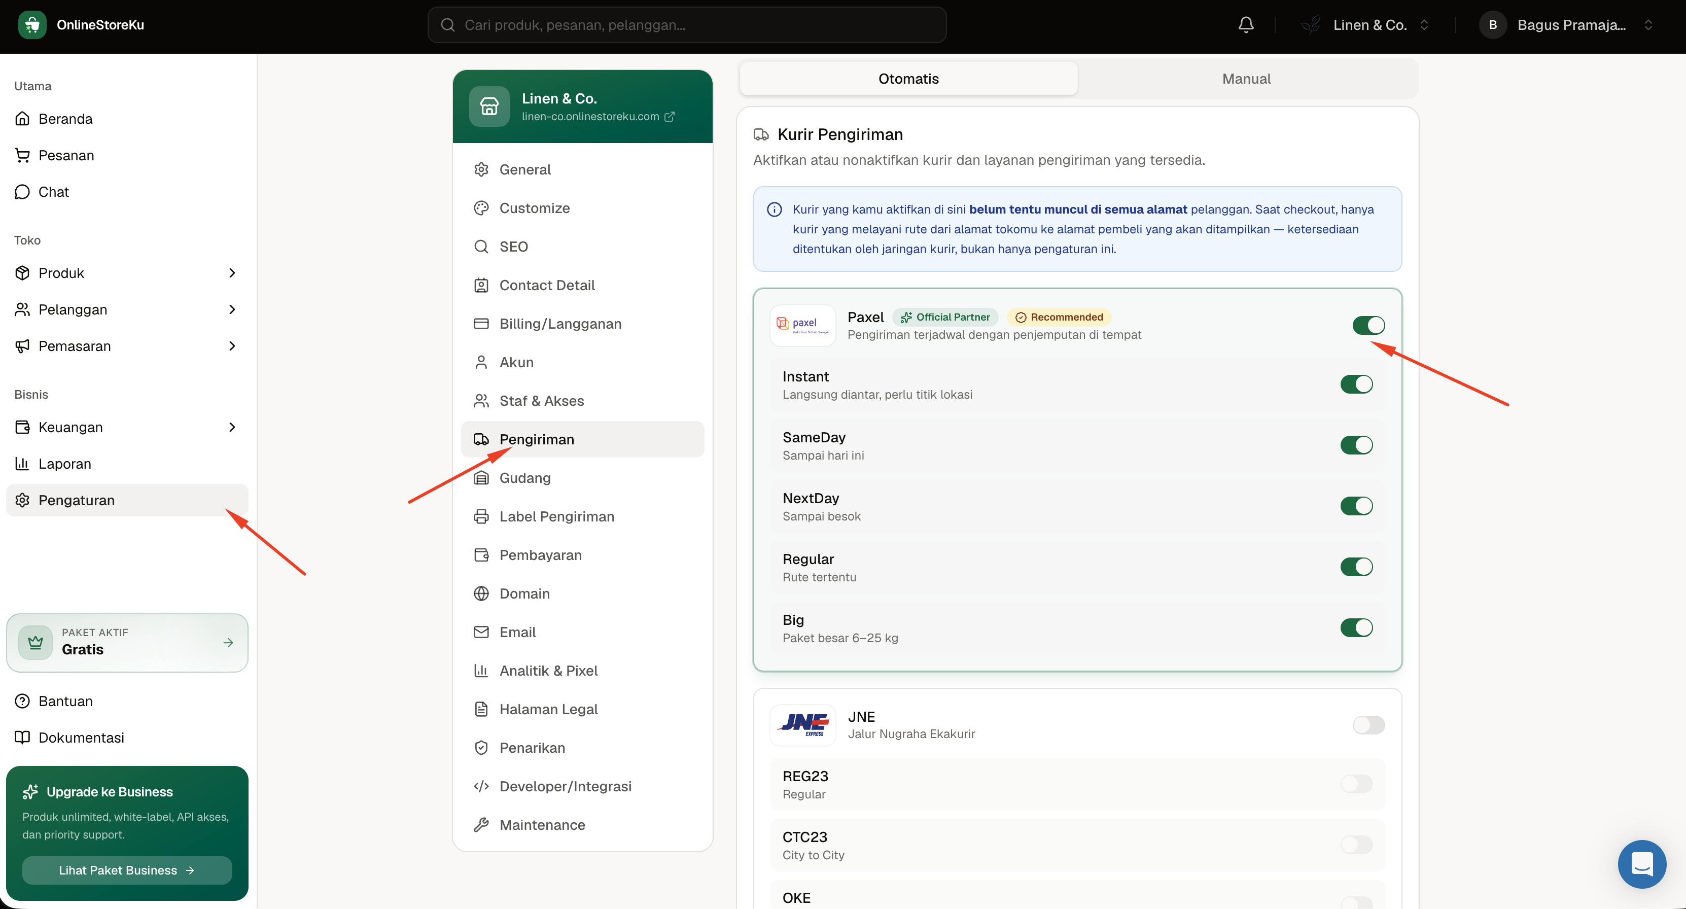Click the crown icon in Paket Aktif

point(36,643)
